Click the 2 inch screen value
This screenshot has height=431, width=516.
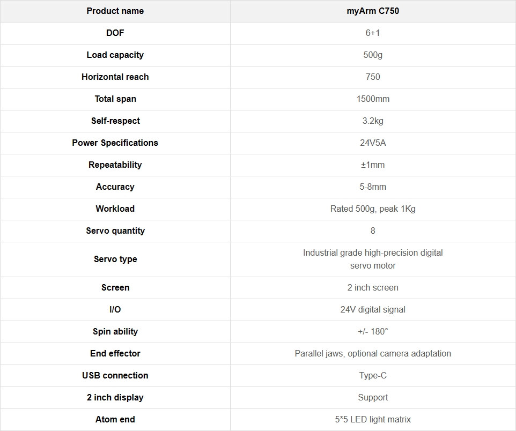tap(373, 287)
